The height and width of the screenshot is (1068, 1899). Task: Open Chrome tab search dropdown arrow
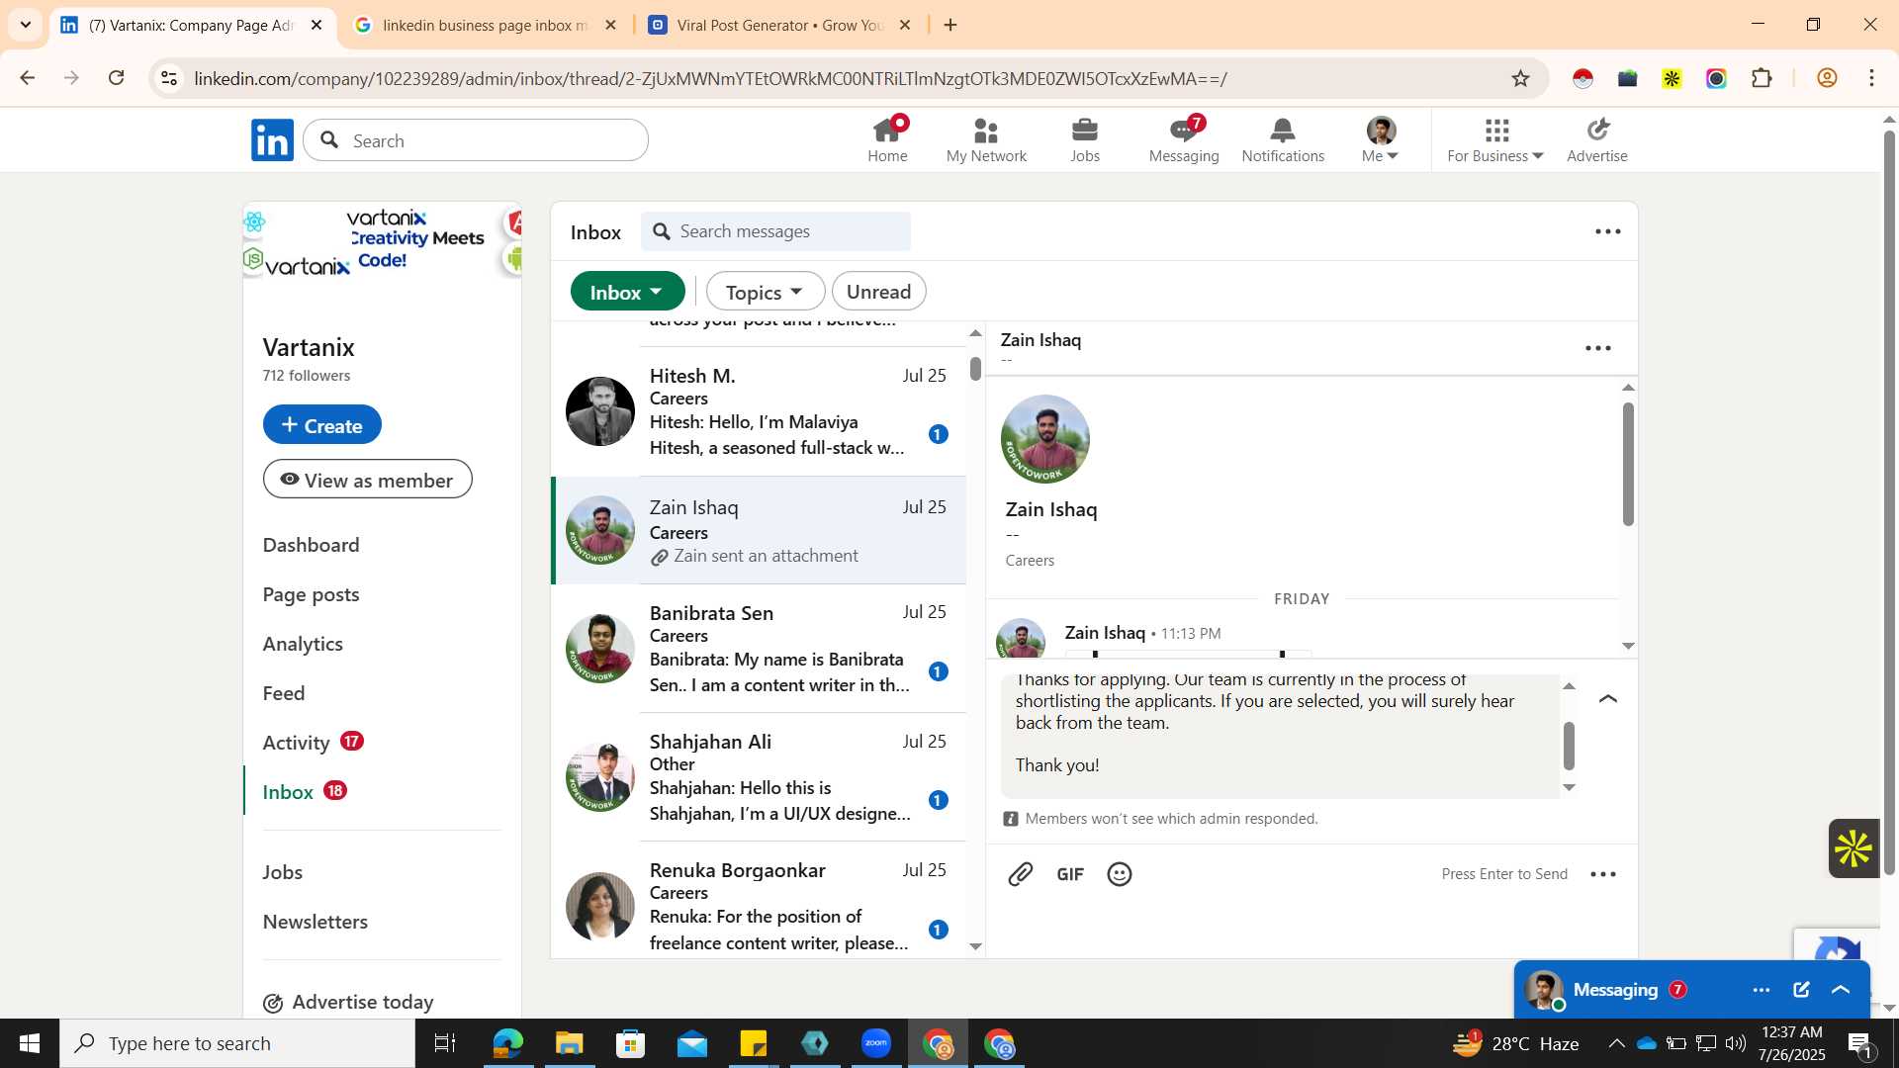[x=26, y=25]
